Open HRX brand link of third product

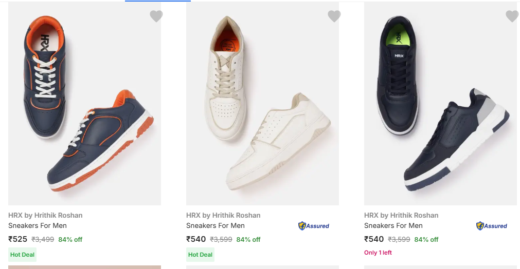401,215
